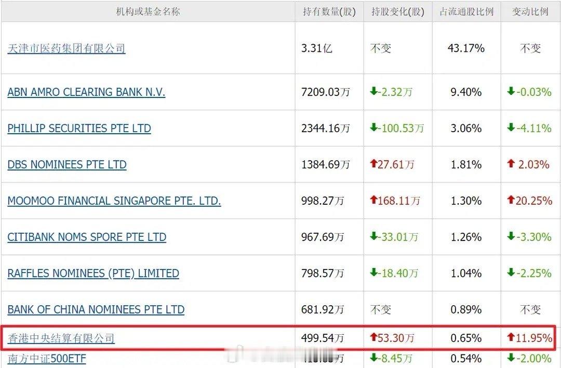Image resolution: width=561 pixels, height=368 pixels.
Task: Open CITIBANK NOMS SPORE PTE LTD page
Action: pyautogui.click(x=87, y=237)
